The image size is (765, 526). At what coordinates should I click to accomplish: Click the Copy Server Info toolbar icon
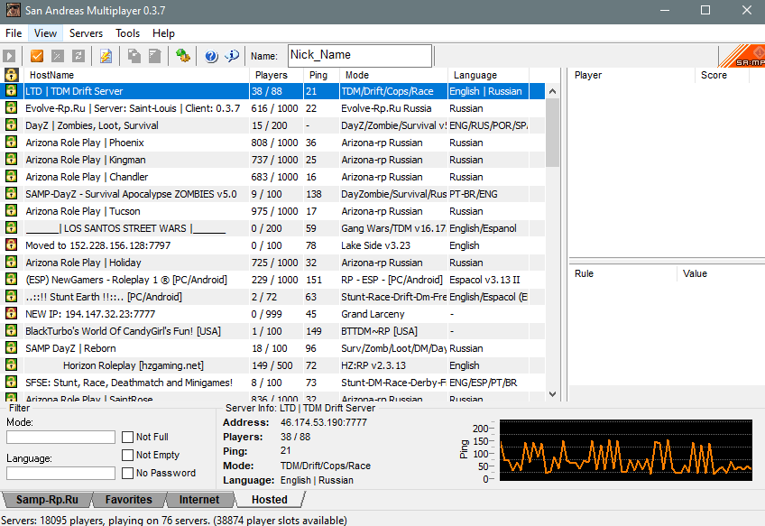(134, 56)
